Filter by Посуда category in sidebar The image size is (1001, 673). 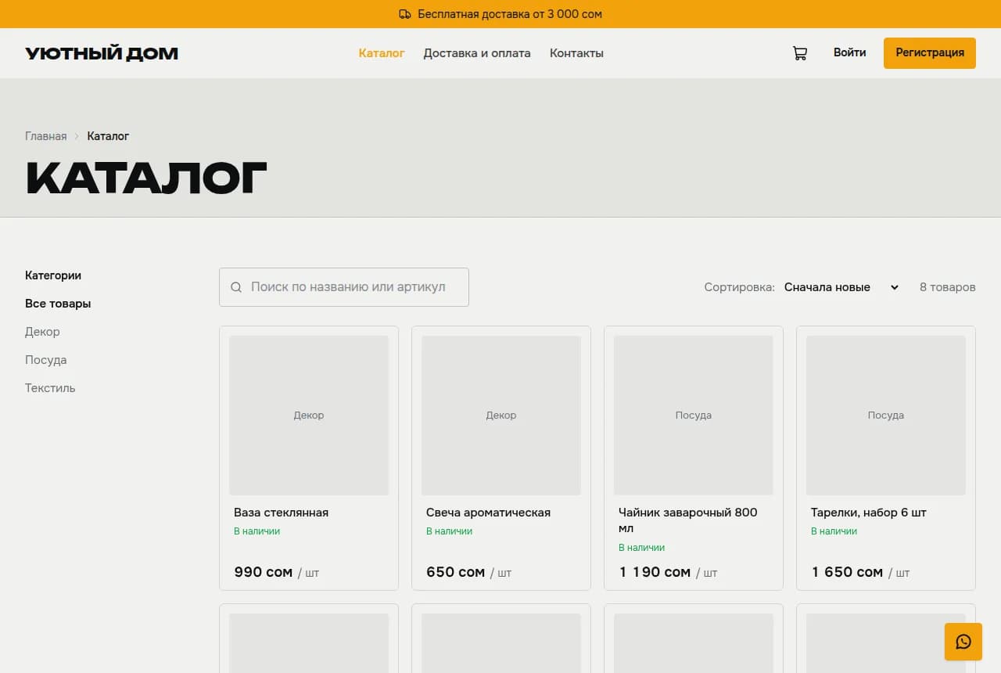(x=45, y=360)
